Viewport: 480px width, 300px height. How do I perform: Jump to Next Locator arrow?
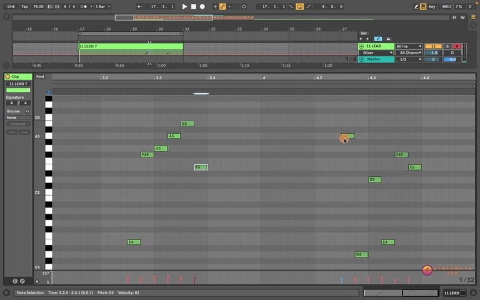point(367,39)
